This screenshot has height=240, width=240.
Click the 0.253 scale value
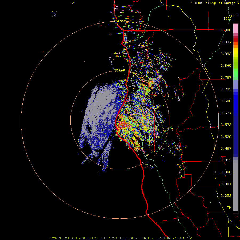[x=226, y=196]
